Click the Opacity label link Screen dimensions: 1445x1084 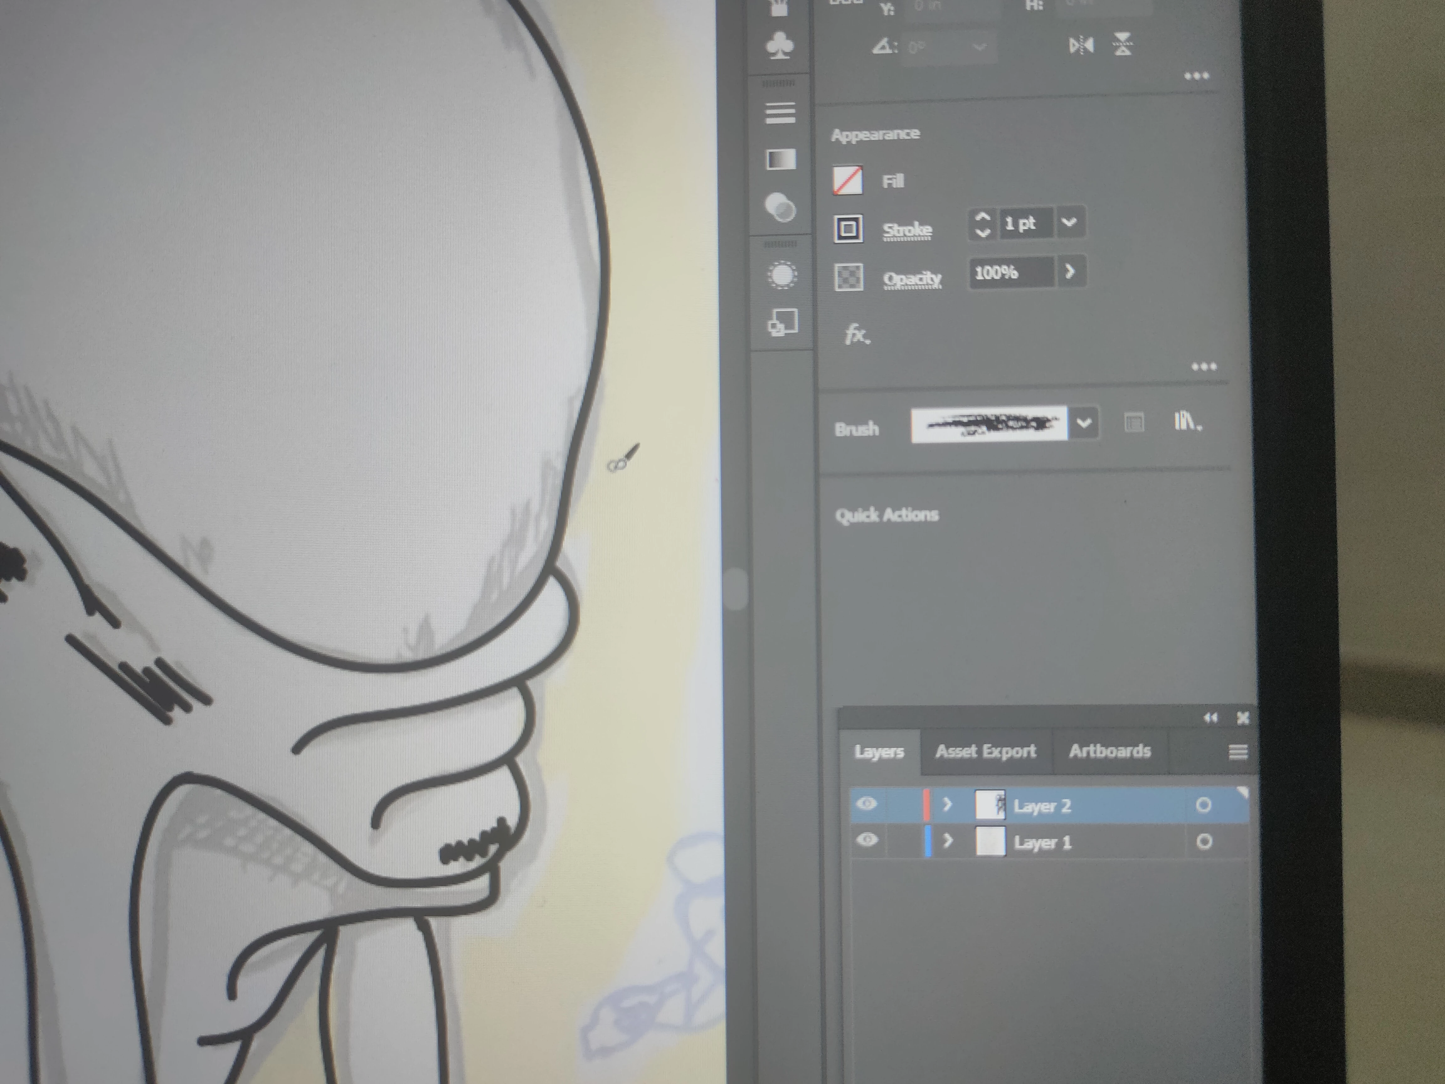pos(912,279)
